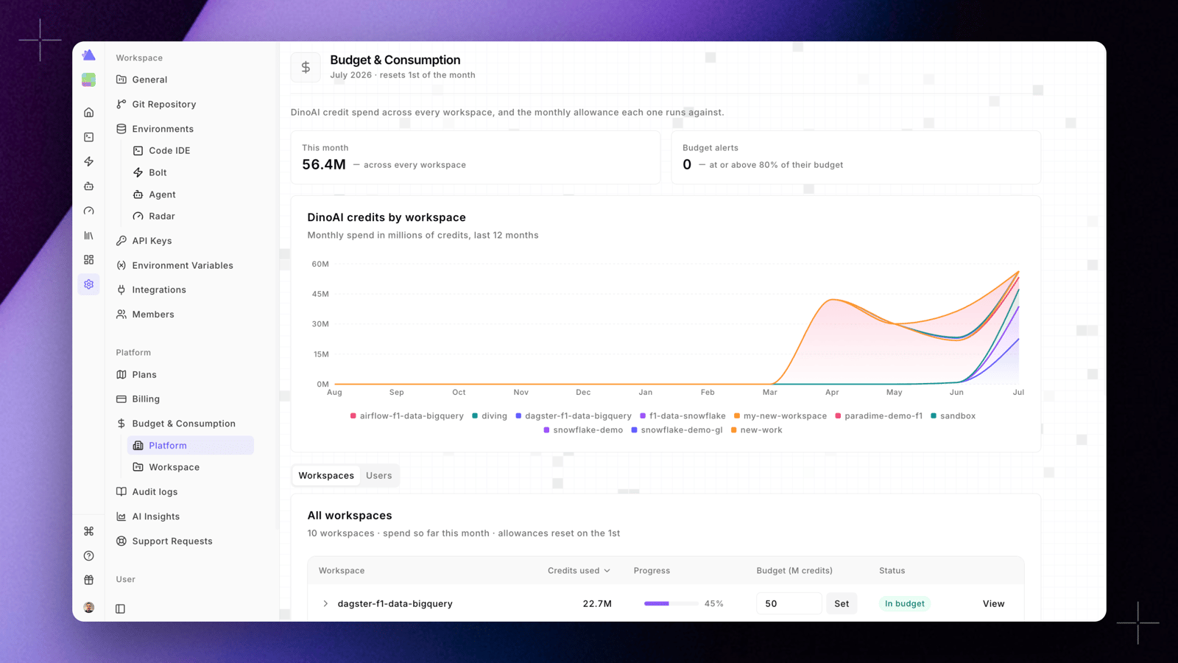Click the 56.4M this month value
1178x663 pixels.
(x=324, y=164)
